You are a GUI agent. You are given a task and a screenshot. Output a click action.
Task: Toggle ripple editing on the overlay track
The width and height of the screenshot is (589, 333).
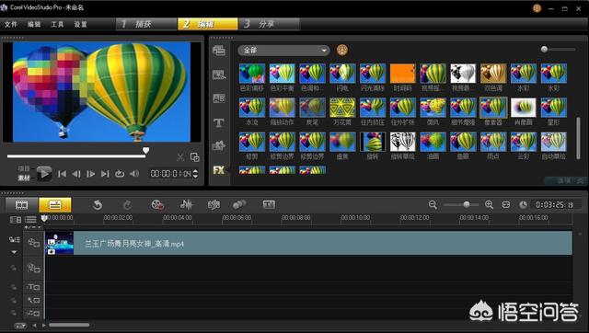pos(13,268)
